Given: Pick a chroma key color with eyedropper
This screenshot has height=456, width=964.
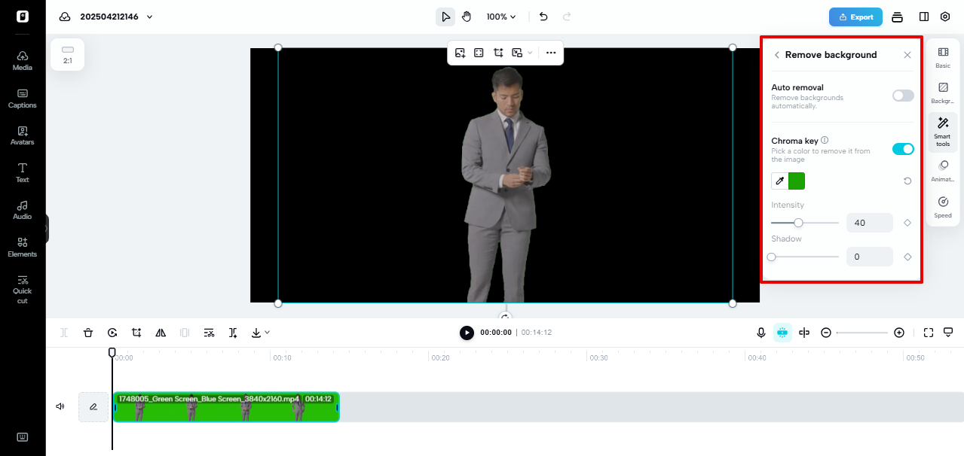Looking at the screenshot, I should [779, 181].
